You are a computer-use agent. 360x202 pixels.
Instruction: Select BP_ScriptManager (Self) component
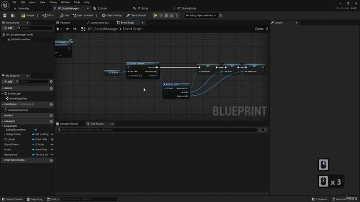(20, 35)
